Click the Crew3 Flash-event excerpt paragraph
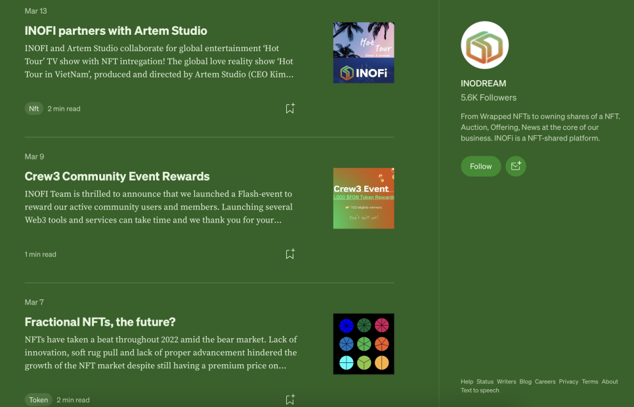Screen dimensions: 634x407 (x=159, y=207)
